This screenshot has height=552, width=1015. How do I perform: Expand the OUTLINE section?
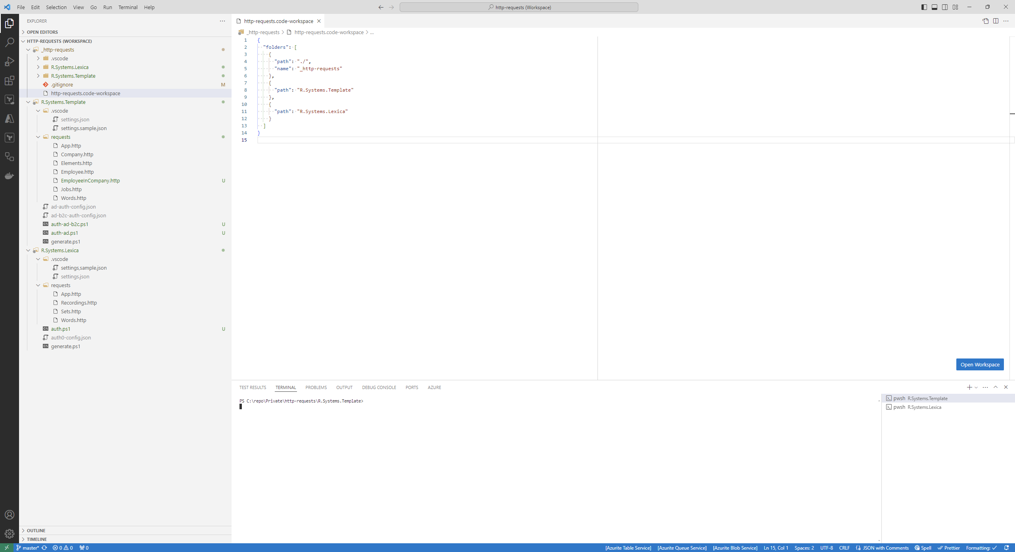pos(36,530)
